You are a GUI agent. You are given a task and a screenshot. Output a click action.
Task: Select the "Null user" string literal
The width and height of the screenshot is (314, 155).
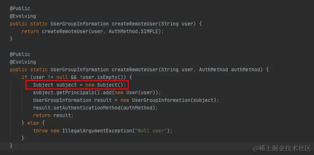[x=151, y=131]
